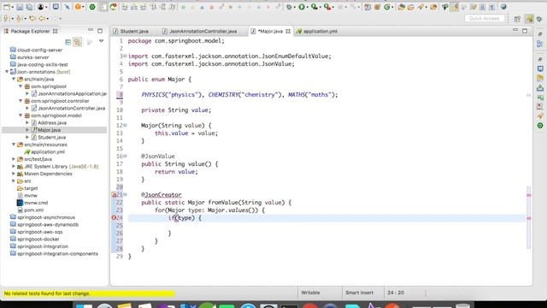Toggle fold of value method at line 16
547x308 pixels.
click(x=126, y=156)
